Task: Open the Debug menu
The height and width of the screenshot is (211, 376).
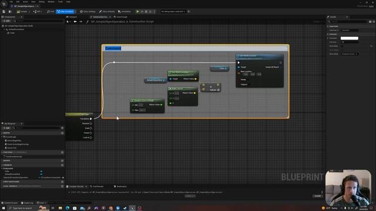Action: pos(42,2)
